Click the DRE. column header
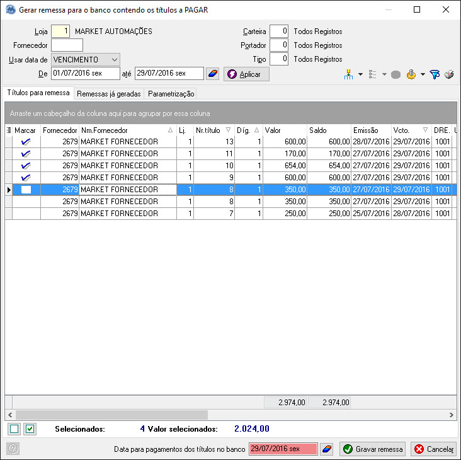 click(442, 130)
